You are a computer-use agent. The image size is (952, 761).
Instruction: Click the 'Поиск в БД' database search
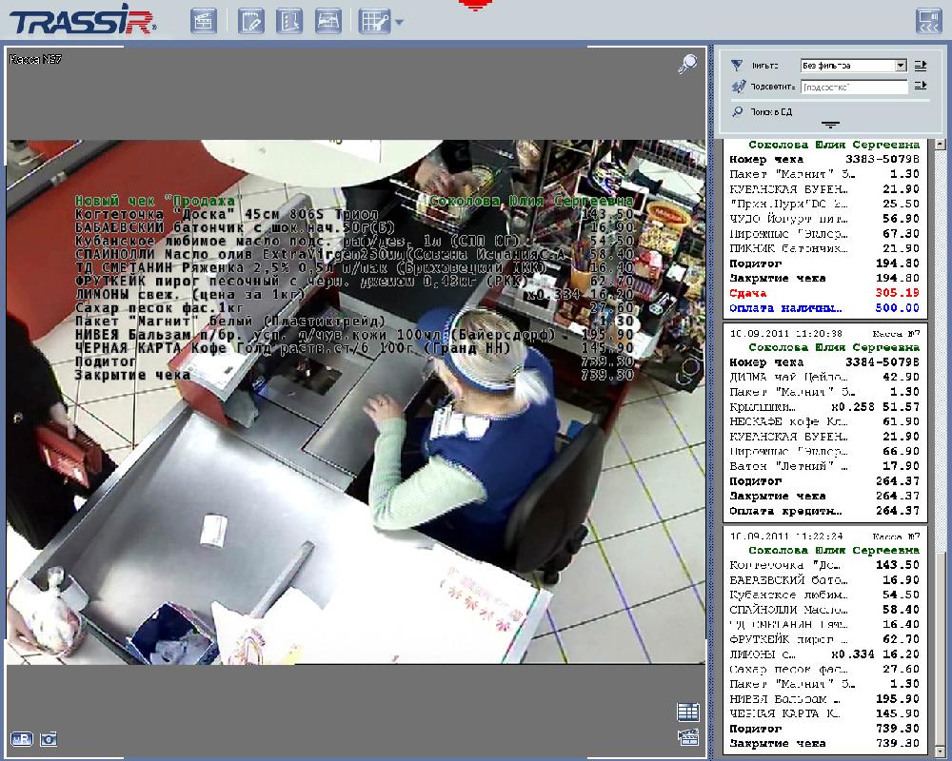tap(770, 111)
